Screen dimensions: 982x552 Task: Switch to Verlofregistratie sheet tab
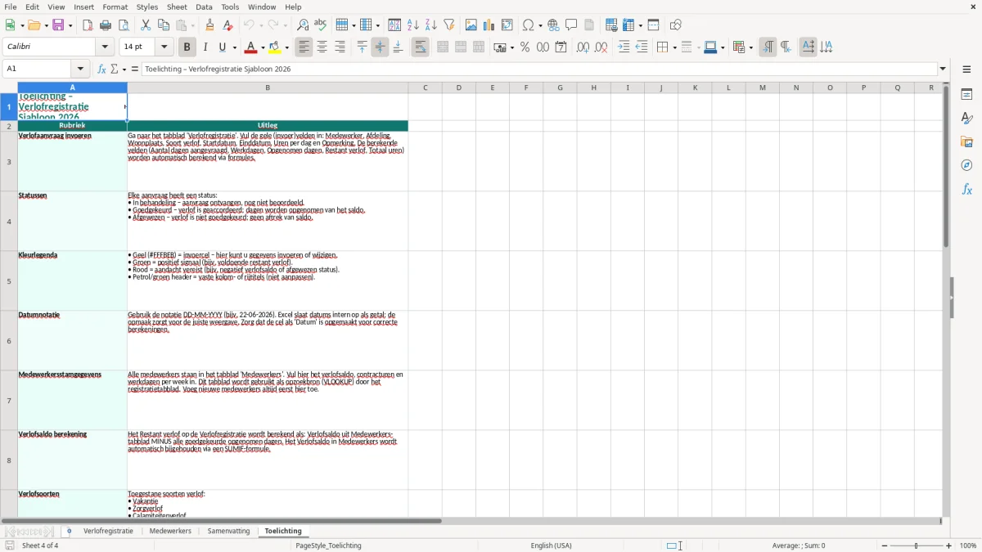[x=108, y=532]
